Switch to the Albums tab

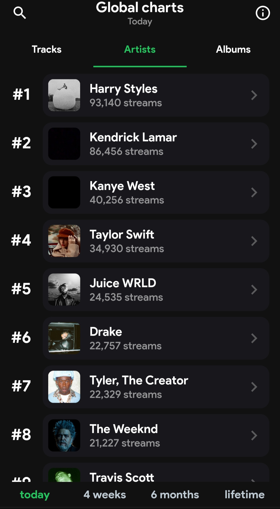tap(233, 49)
